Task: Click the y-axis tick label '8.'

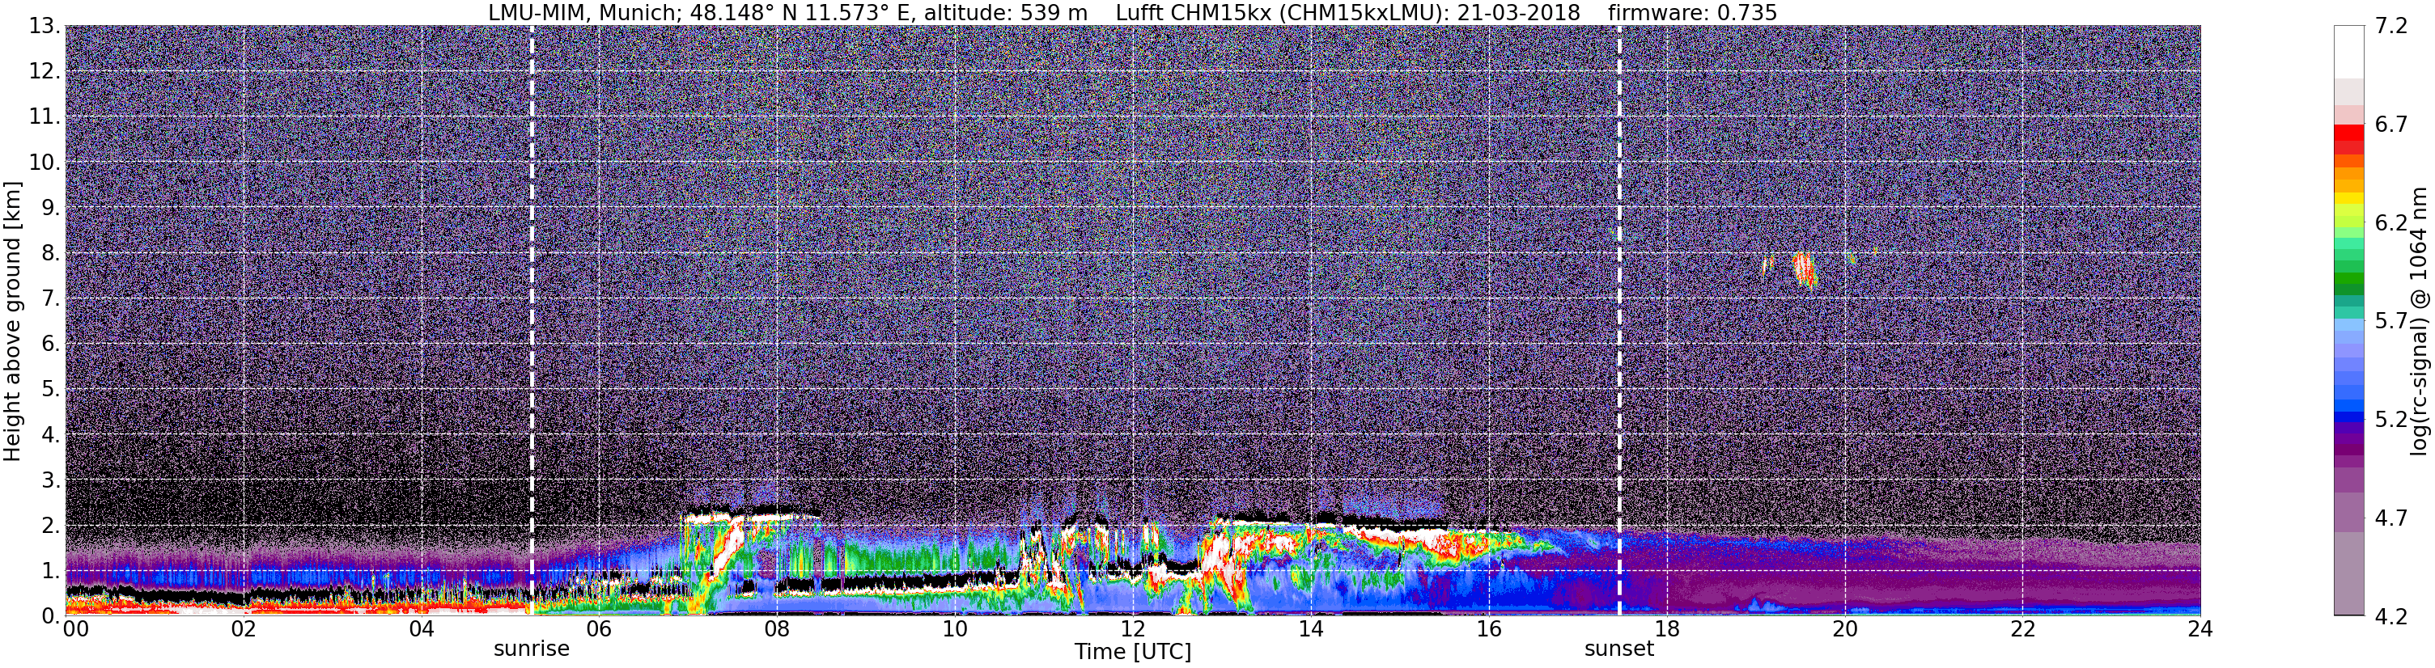Action: tap(50, 253)
